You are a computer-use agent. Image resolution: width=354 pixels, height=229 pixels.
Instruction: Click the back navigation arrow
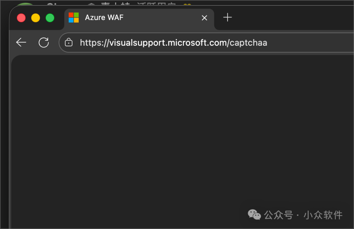[21, 42]
